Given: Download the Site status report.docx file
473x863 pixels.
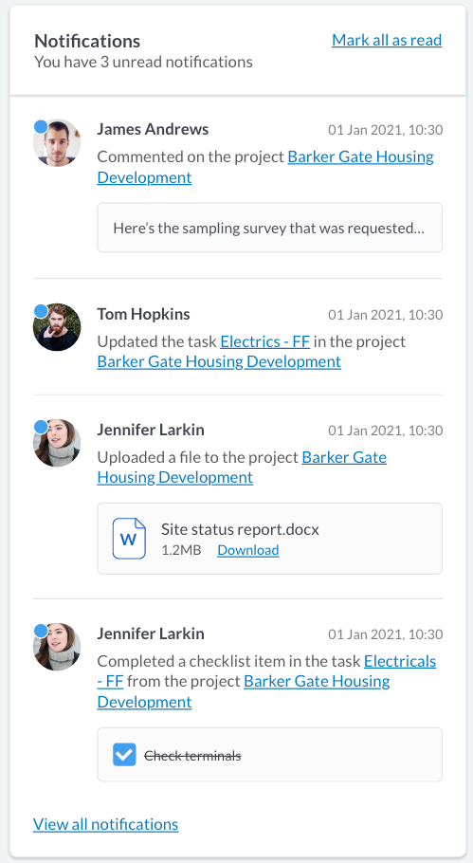Looking at the screenshot, I should tap(248, 550).
